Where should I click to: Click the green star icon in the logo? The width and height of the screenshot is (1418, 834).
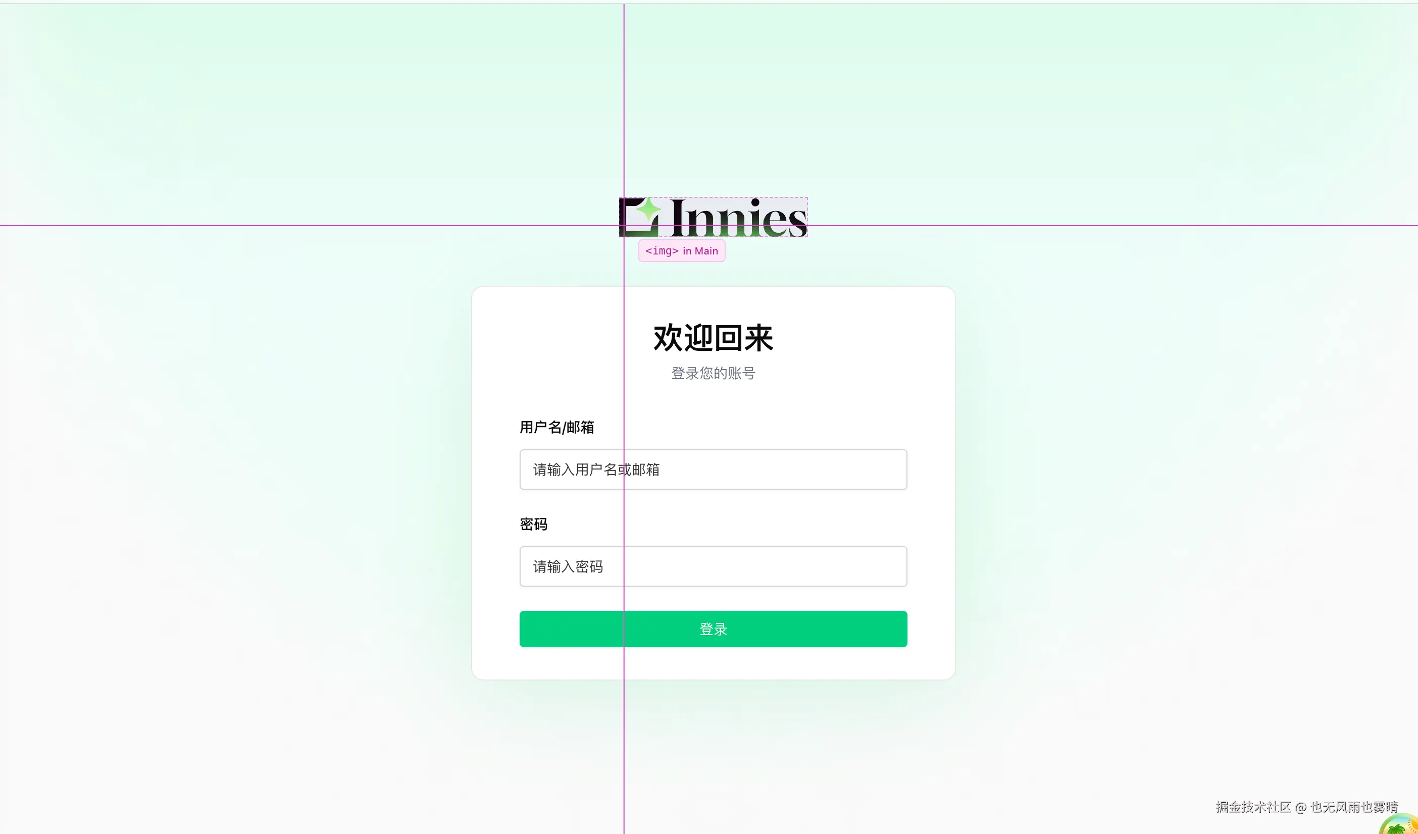click(x=649, y=209)
